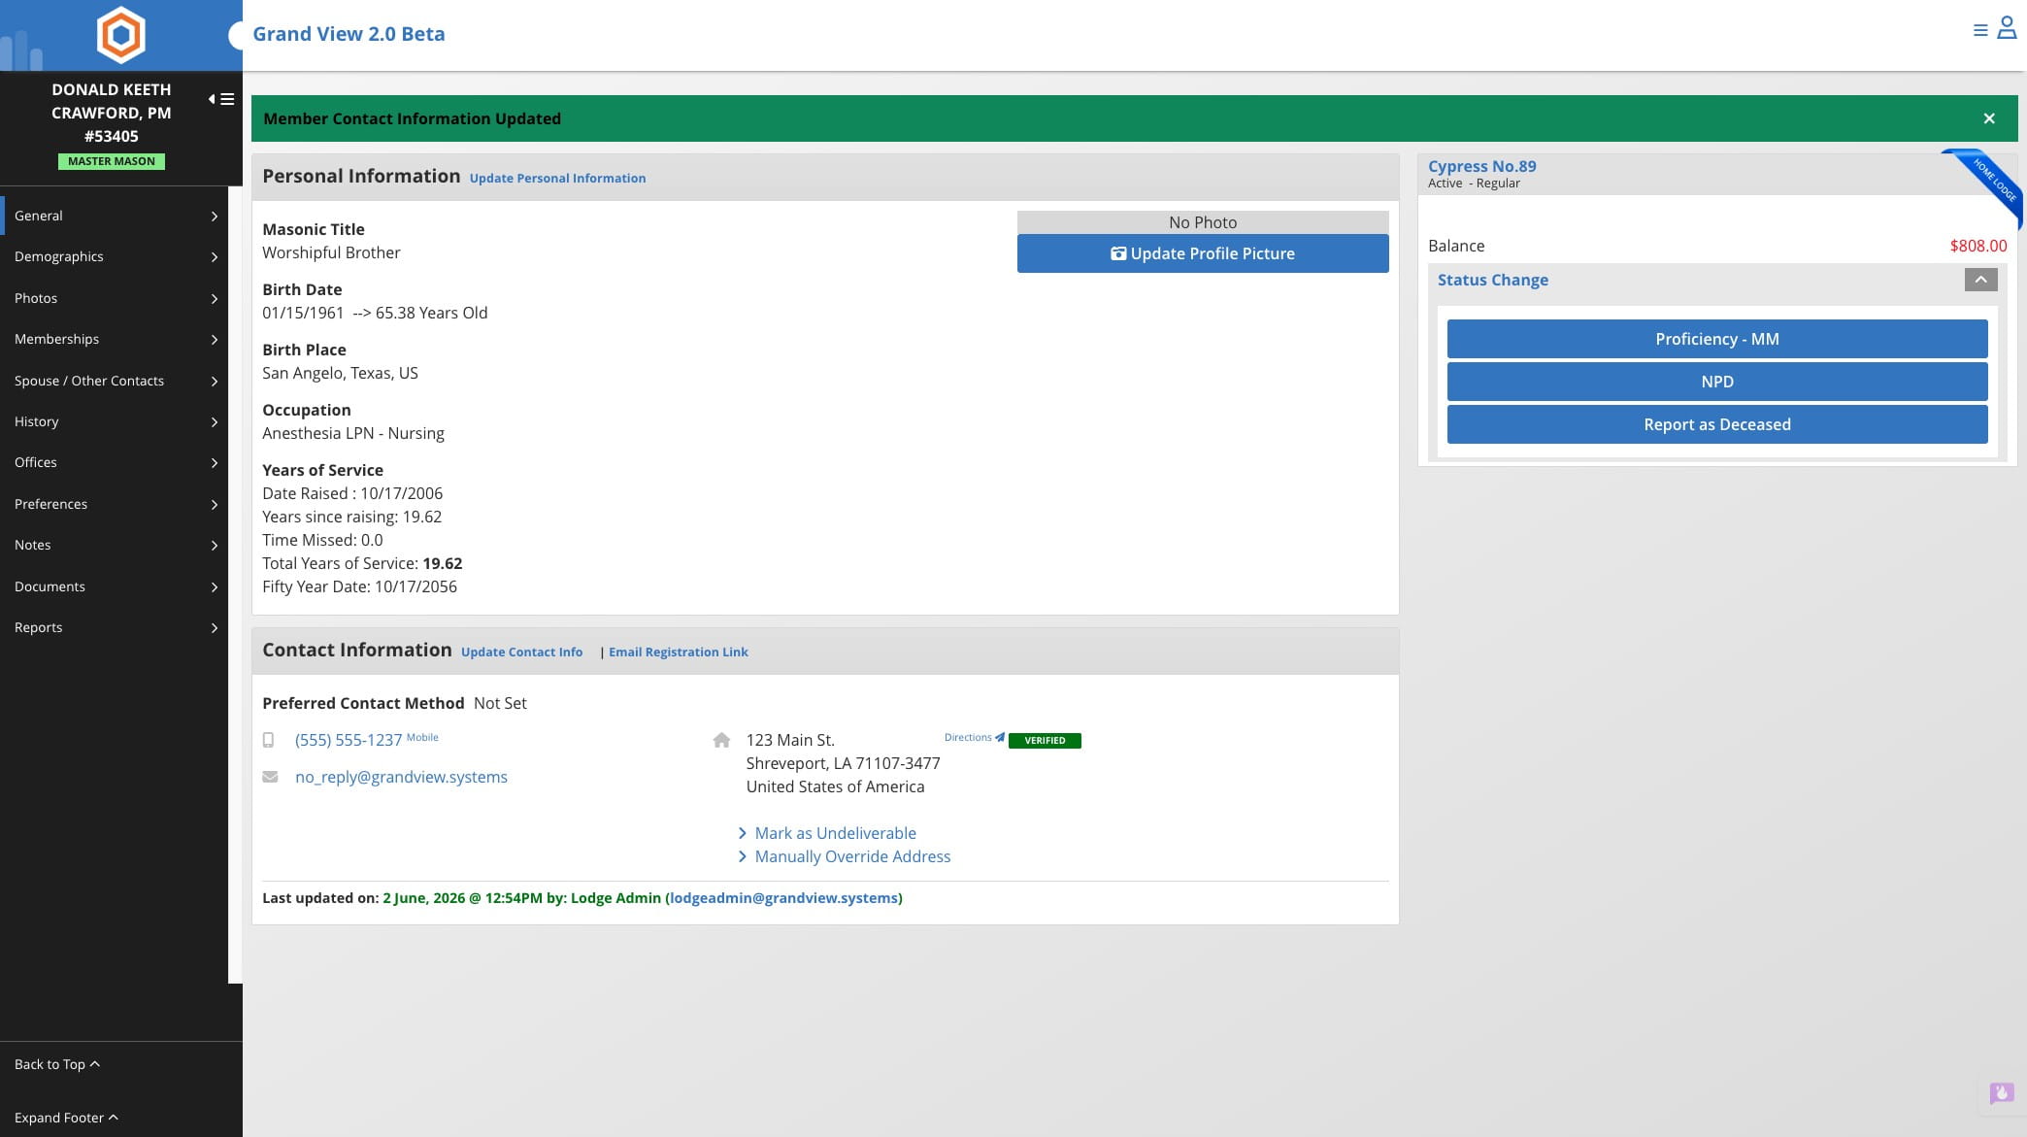This screenshot has width=2027, height=1137.
Task: Click the purple flame widget icon
Action: (x=2002, y=1094)
